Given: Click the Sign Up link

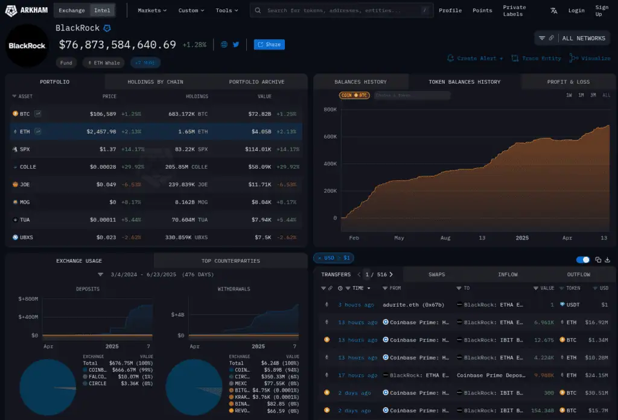Looking at the screenshot, I should click(602, 11).
